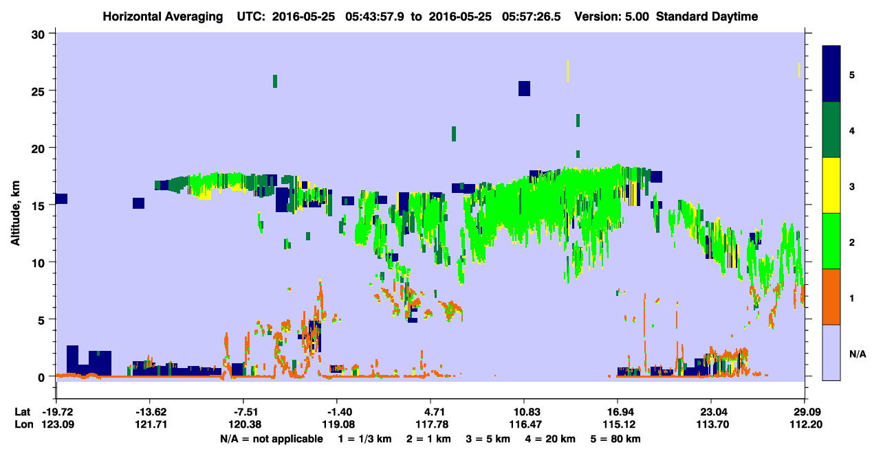The height and width of the screenshot is (458, 894).
Task: Click the 'Lon' row label
Action: point(23,424)
